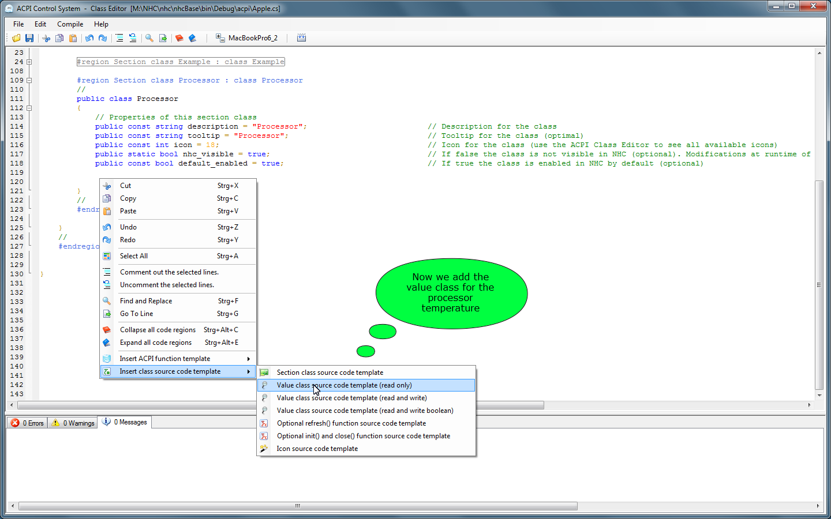
Task: Collapse the Processor region at line 109
Action: [29, 80]
